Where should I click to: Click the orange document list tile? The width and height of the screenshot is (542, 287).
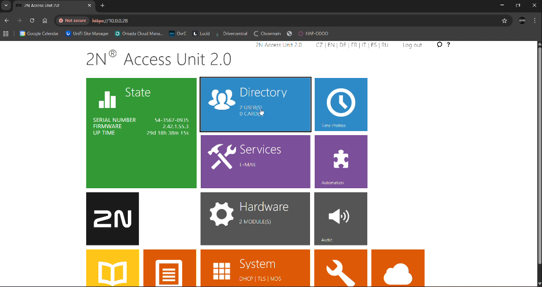(x=169, y=268)
